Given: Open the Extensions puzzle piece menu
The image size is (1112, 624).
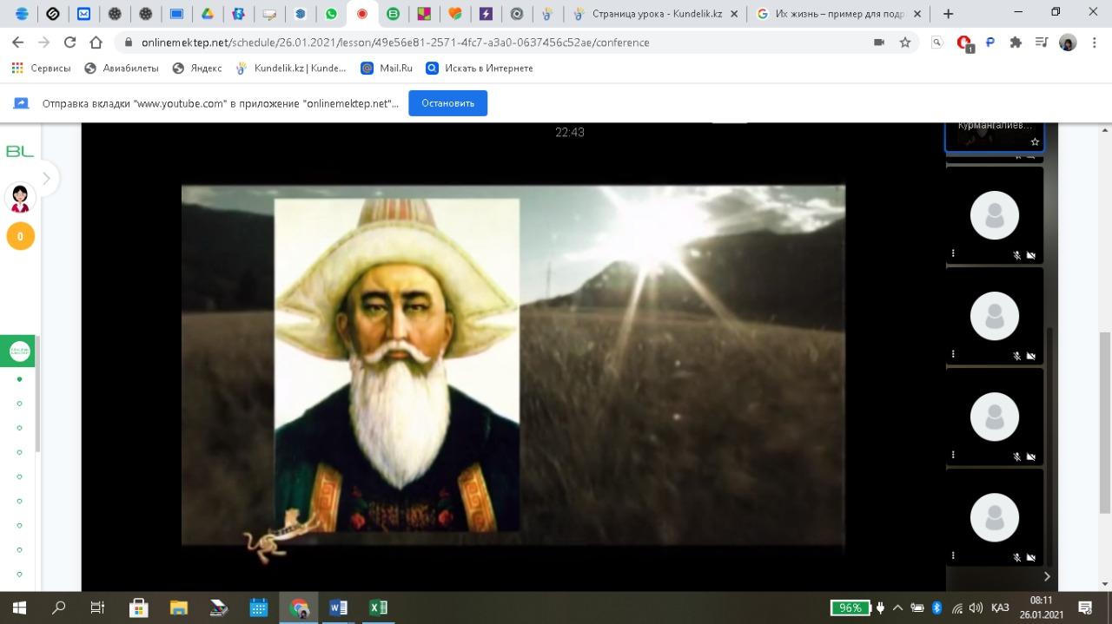Looking at the screenshot, I should coord(1016,43).
